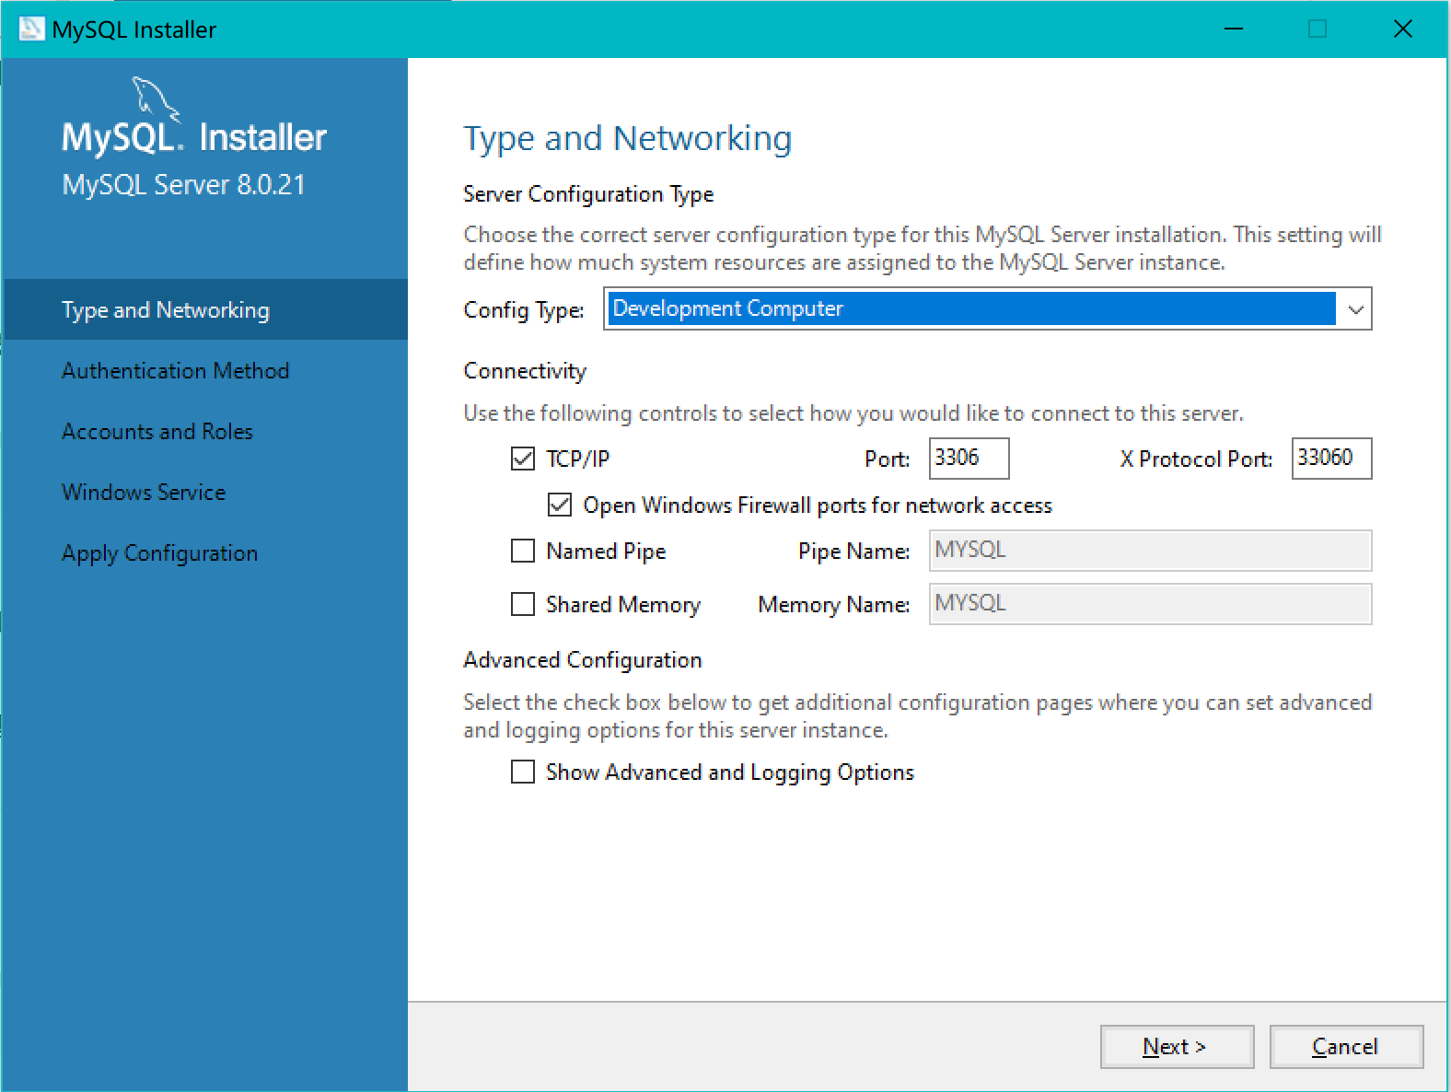
Task: Click the Pipe Name label
Action: pyautogui.click(x=853, y=552)
